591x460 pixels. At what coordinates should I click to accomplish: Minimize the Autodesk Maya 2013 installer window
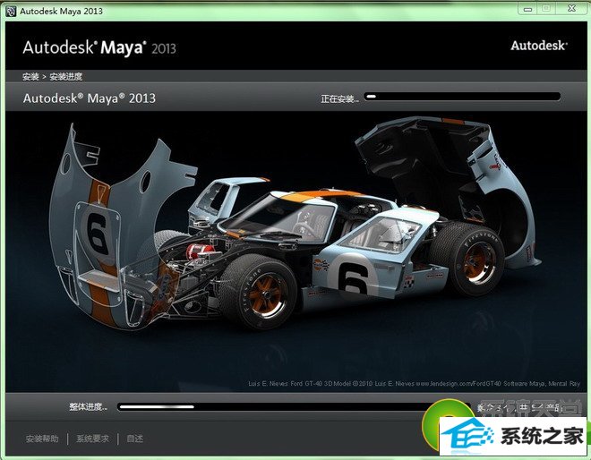(x=528, y=9)
